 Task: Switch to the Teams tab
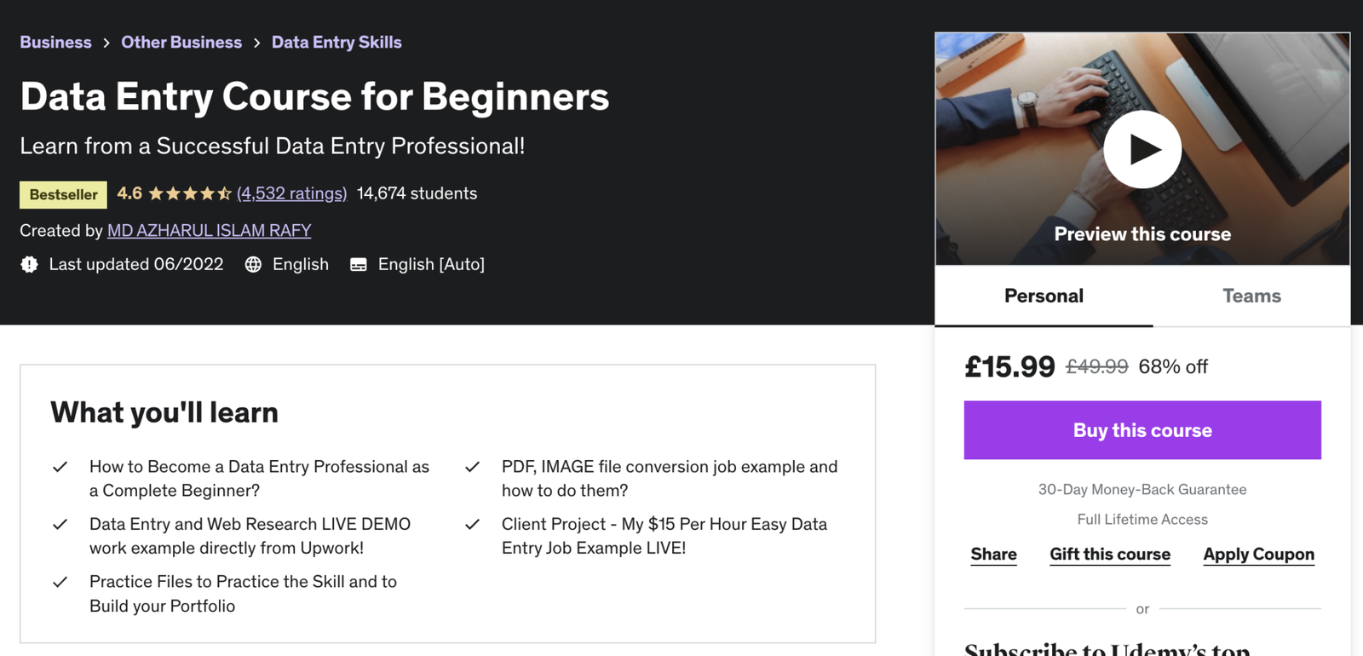1251,296
